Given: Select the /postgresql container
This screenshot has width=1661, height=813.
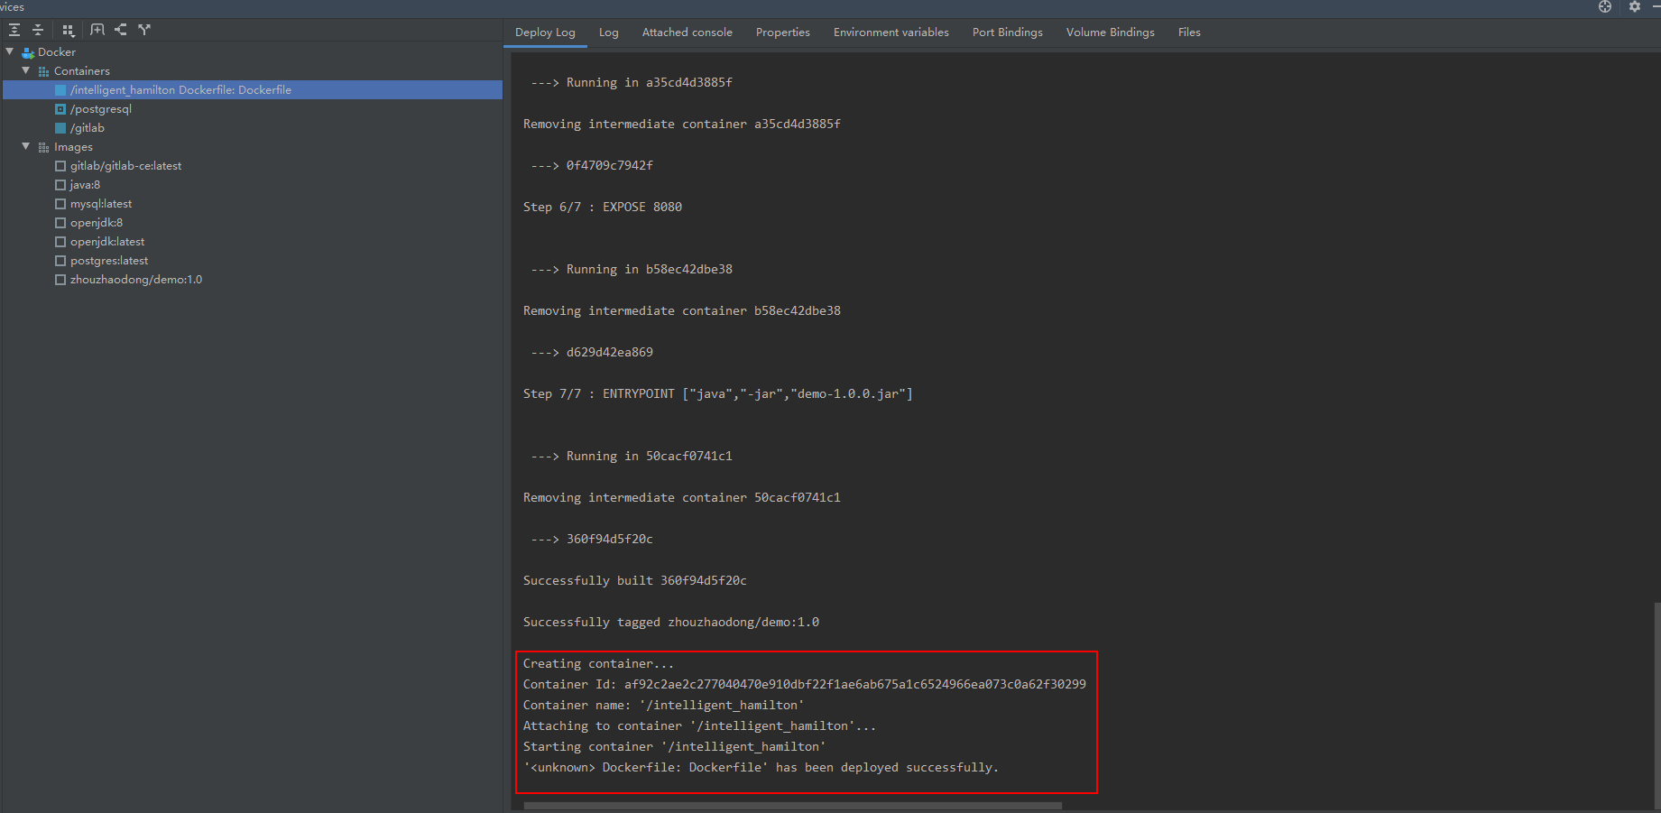Looking at the screenshot, I should point(101,109).
